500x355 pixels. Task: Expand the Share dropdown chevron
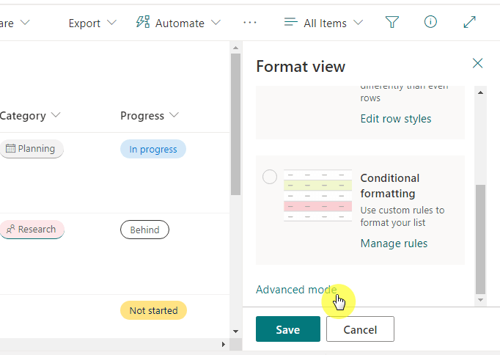25,23
